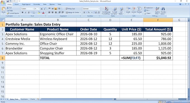Switch to the Summary sheet tab
190x103 pixels.
tap(24, 99)
